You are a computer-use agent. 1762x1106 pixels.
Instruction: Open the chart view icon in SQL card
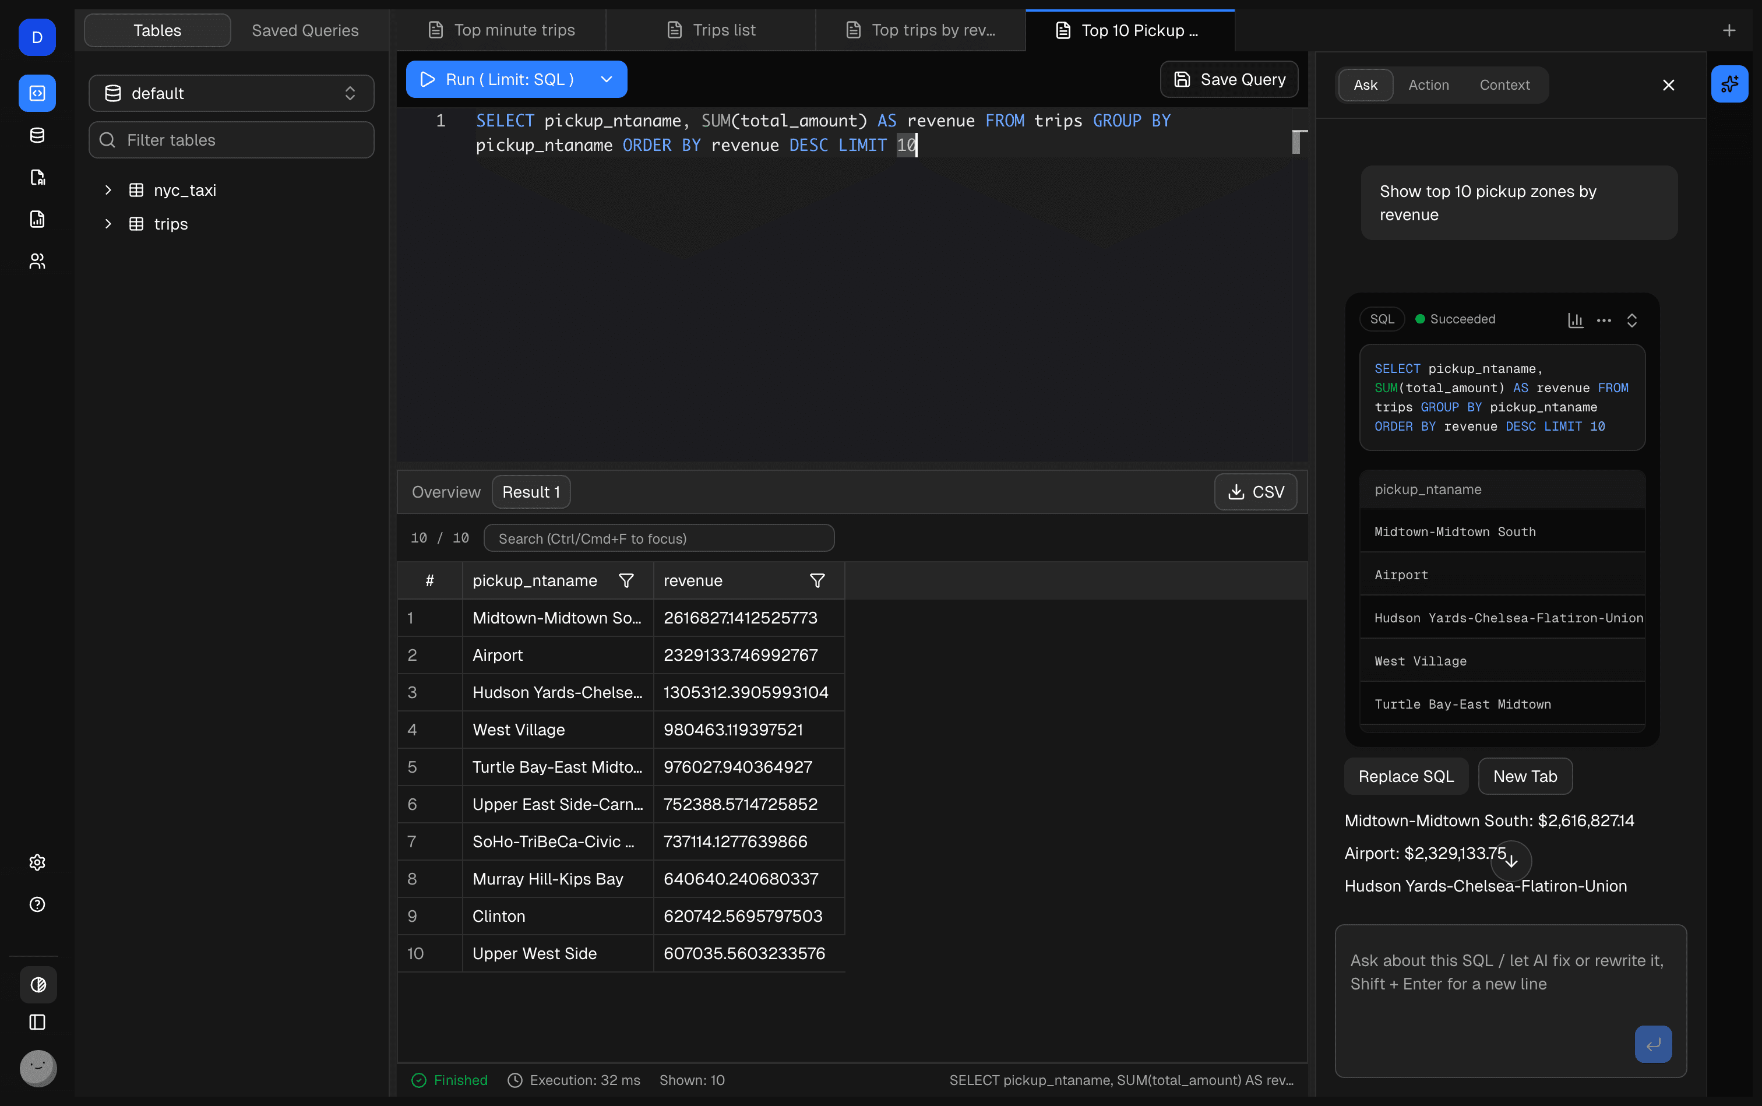point(1575,320)
